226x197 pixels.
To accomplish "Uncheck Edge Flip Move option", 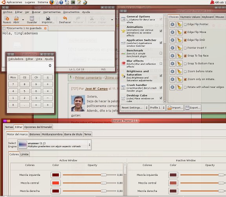I will [x=185, y=32].
